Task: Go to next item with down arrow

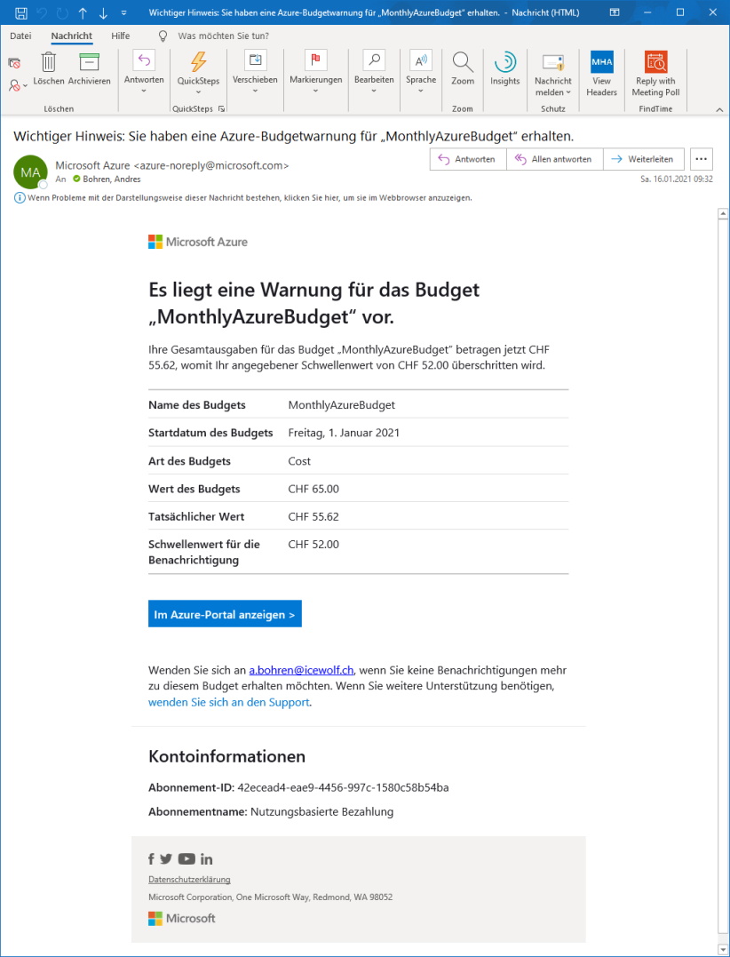Action: click(103, 12)
